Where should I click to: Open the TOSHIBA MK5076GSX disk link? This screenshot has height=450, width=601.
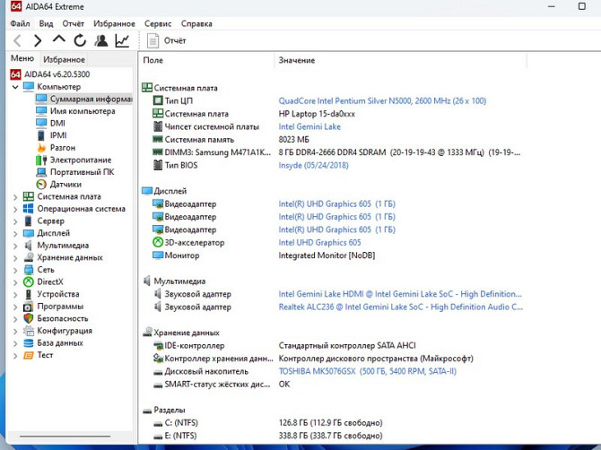pyautogui.click(x=367, y=371)
